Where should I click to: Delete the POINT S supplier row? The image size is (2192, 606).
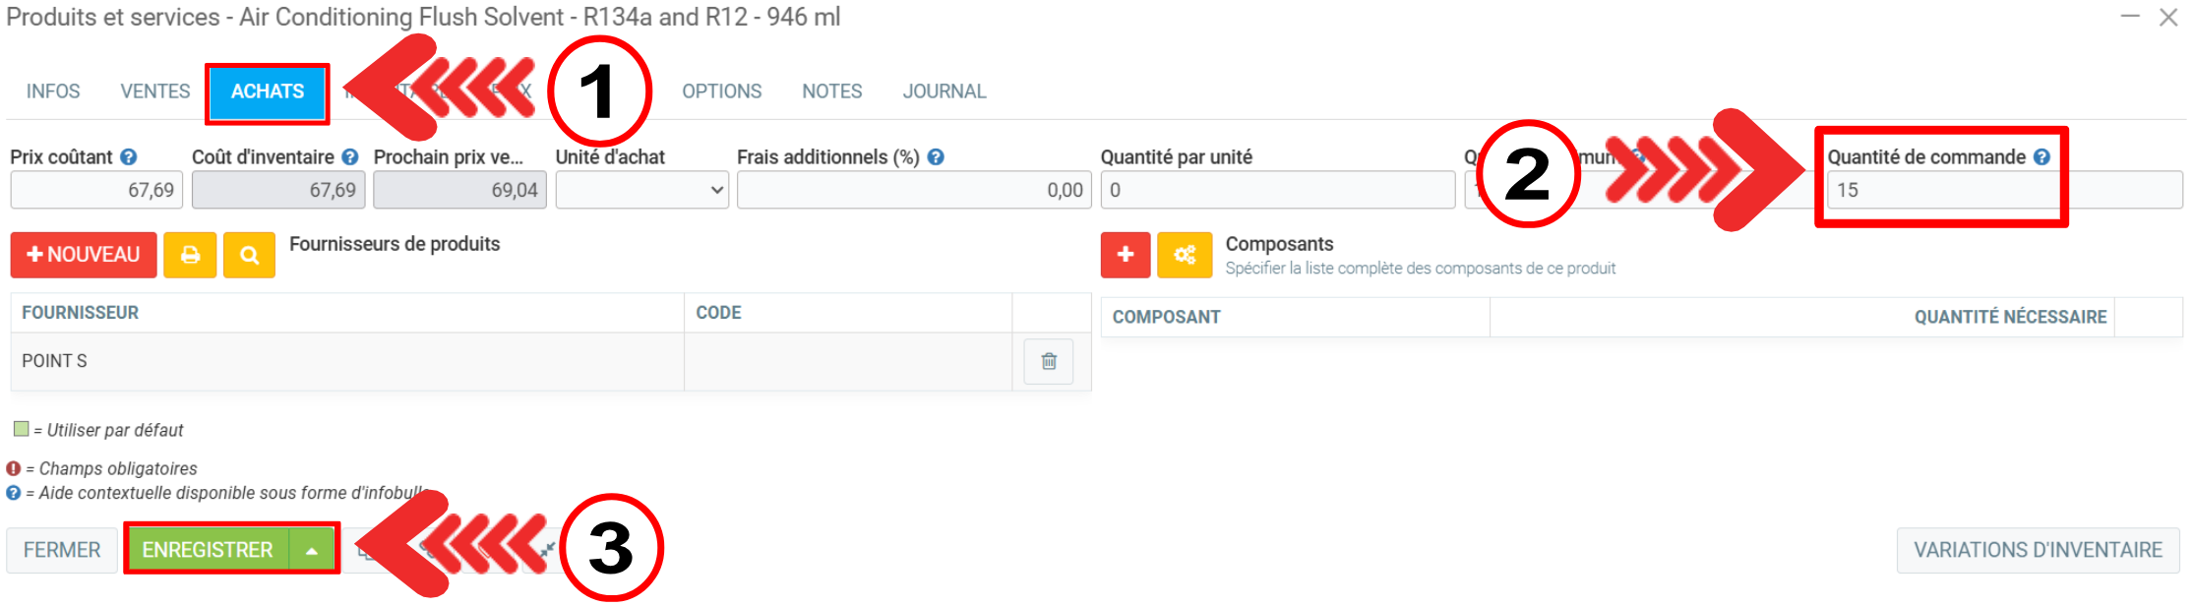click(1049, 361)
